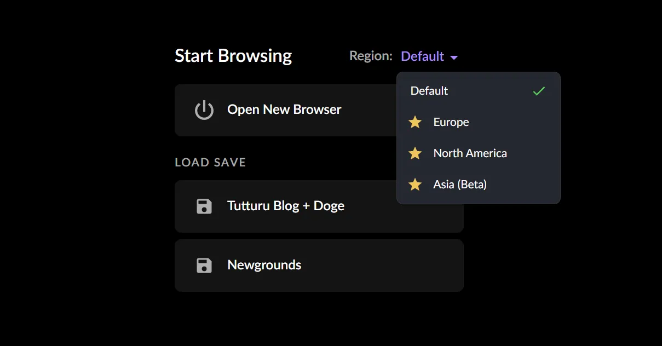662x346 pixels.
Task: Click the star icon beside Asia (Beta)
Action: point(415,184)
